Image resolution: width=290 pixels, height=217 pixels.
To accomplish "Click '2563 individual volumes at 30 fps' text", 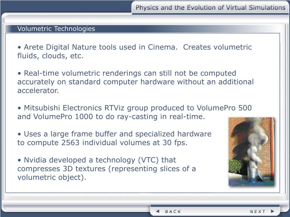I will tap(124, 143).
